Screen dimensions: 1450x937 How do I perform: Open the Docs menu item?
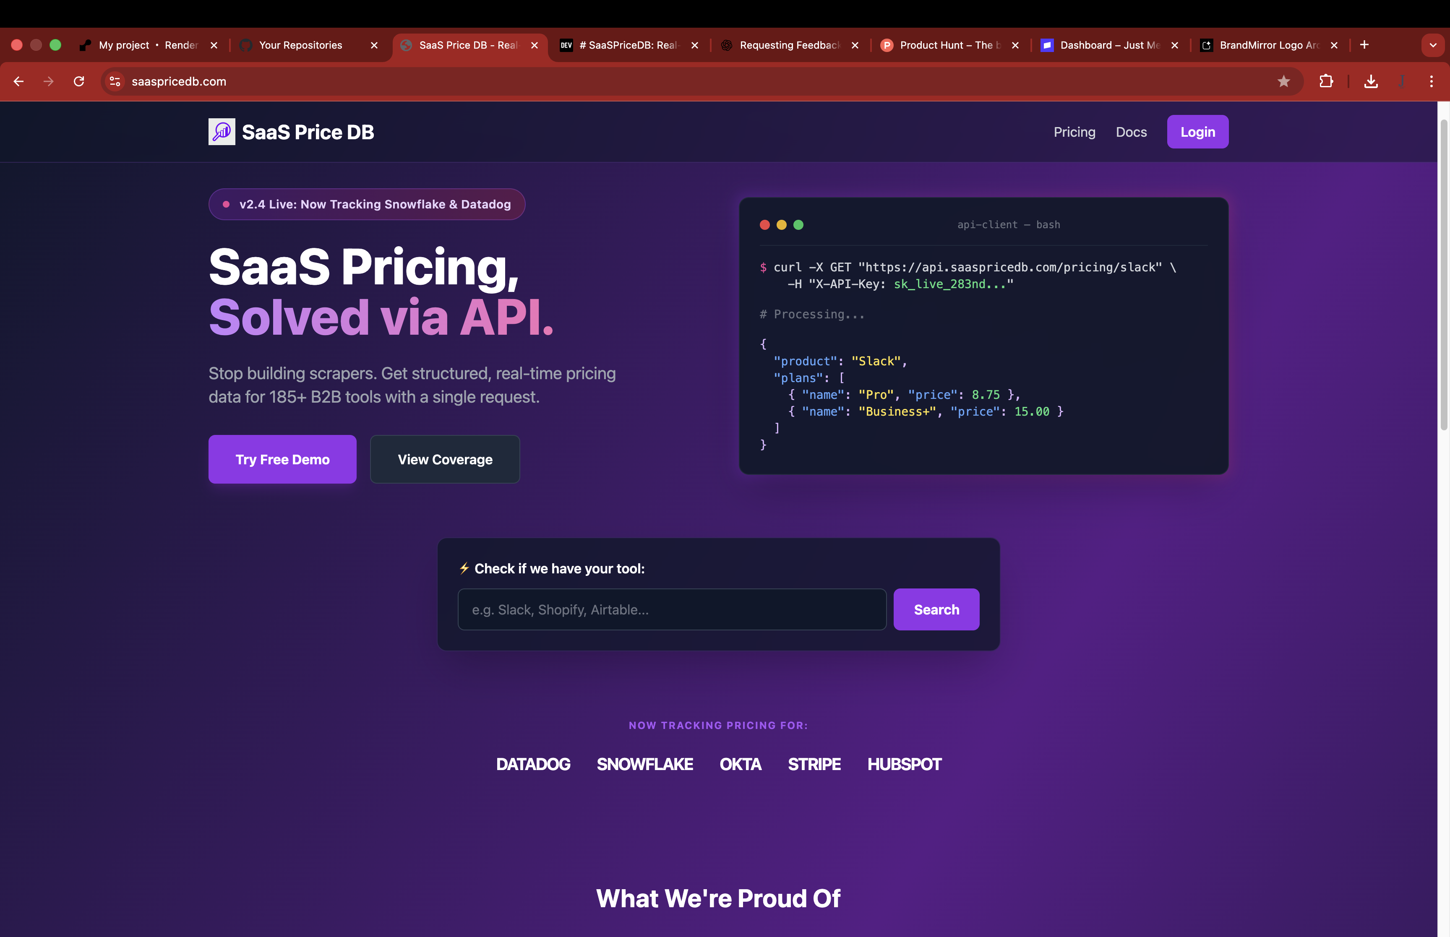pos(1131,131)
